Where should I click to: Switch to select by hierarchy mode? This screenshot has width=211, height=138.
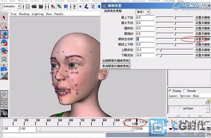pyautogui.click(x=53, y=6)
